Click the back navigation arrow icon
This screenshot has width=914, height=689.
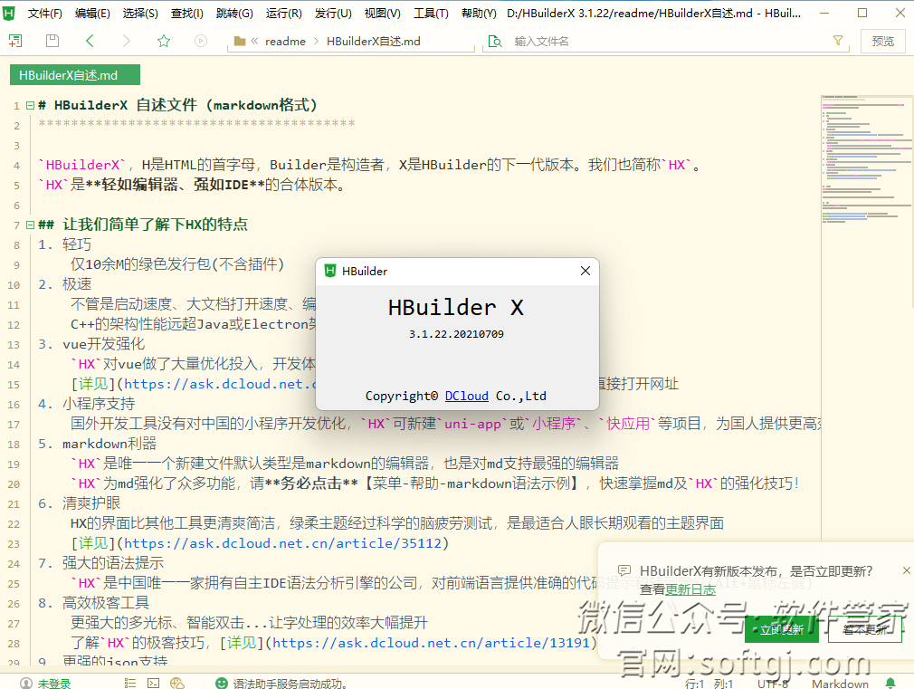click(x=88, y=41)
